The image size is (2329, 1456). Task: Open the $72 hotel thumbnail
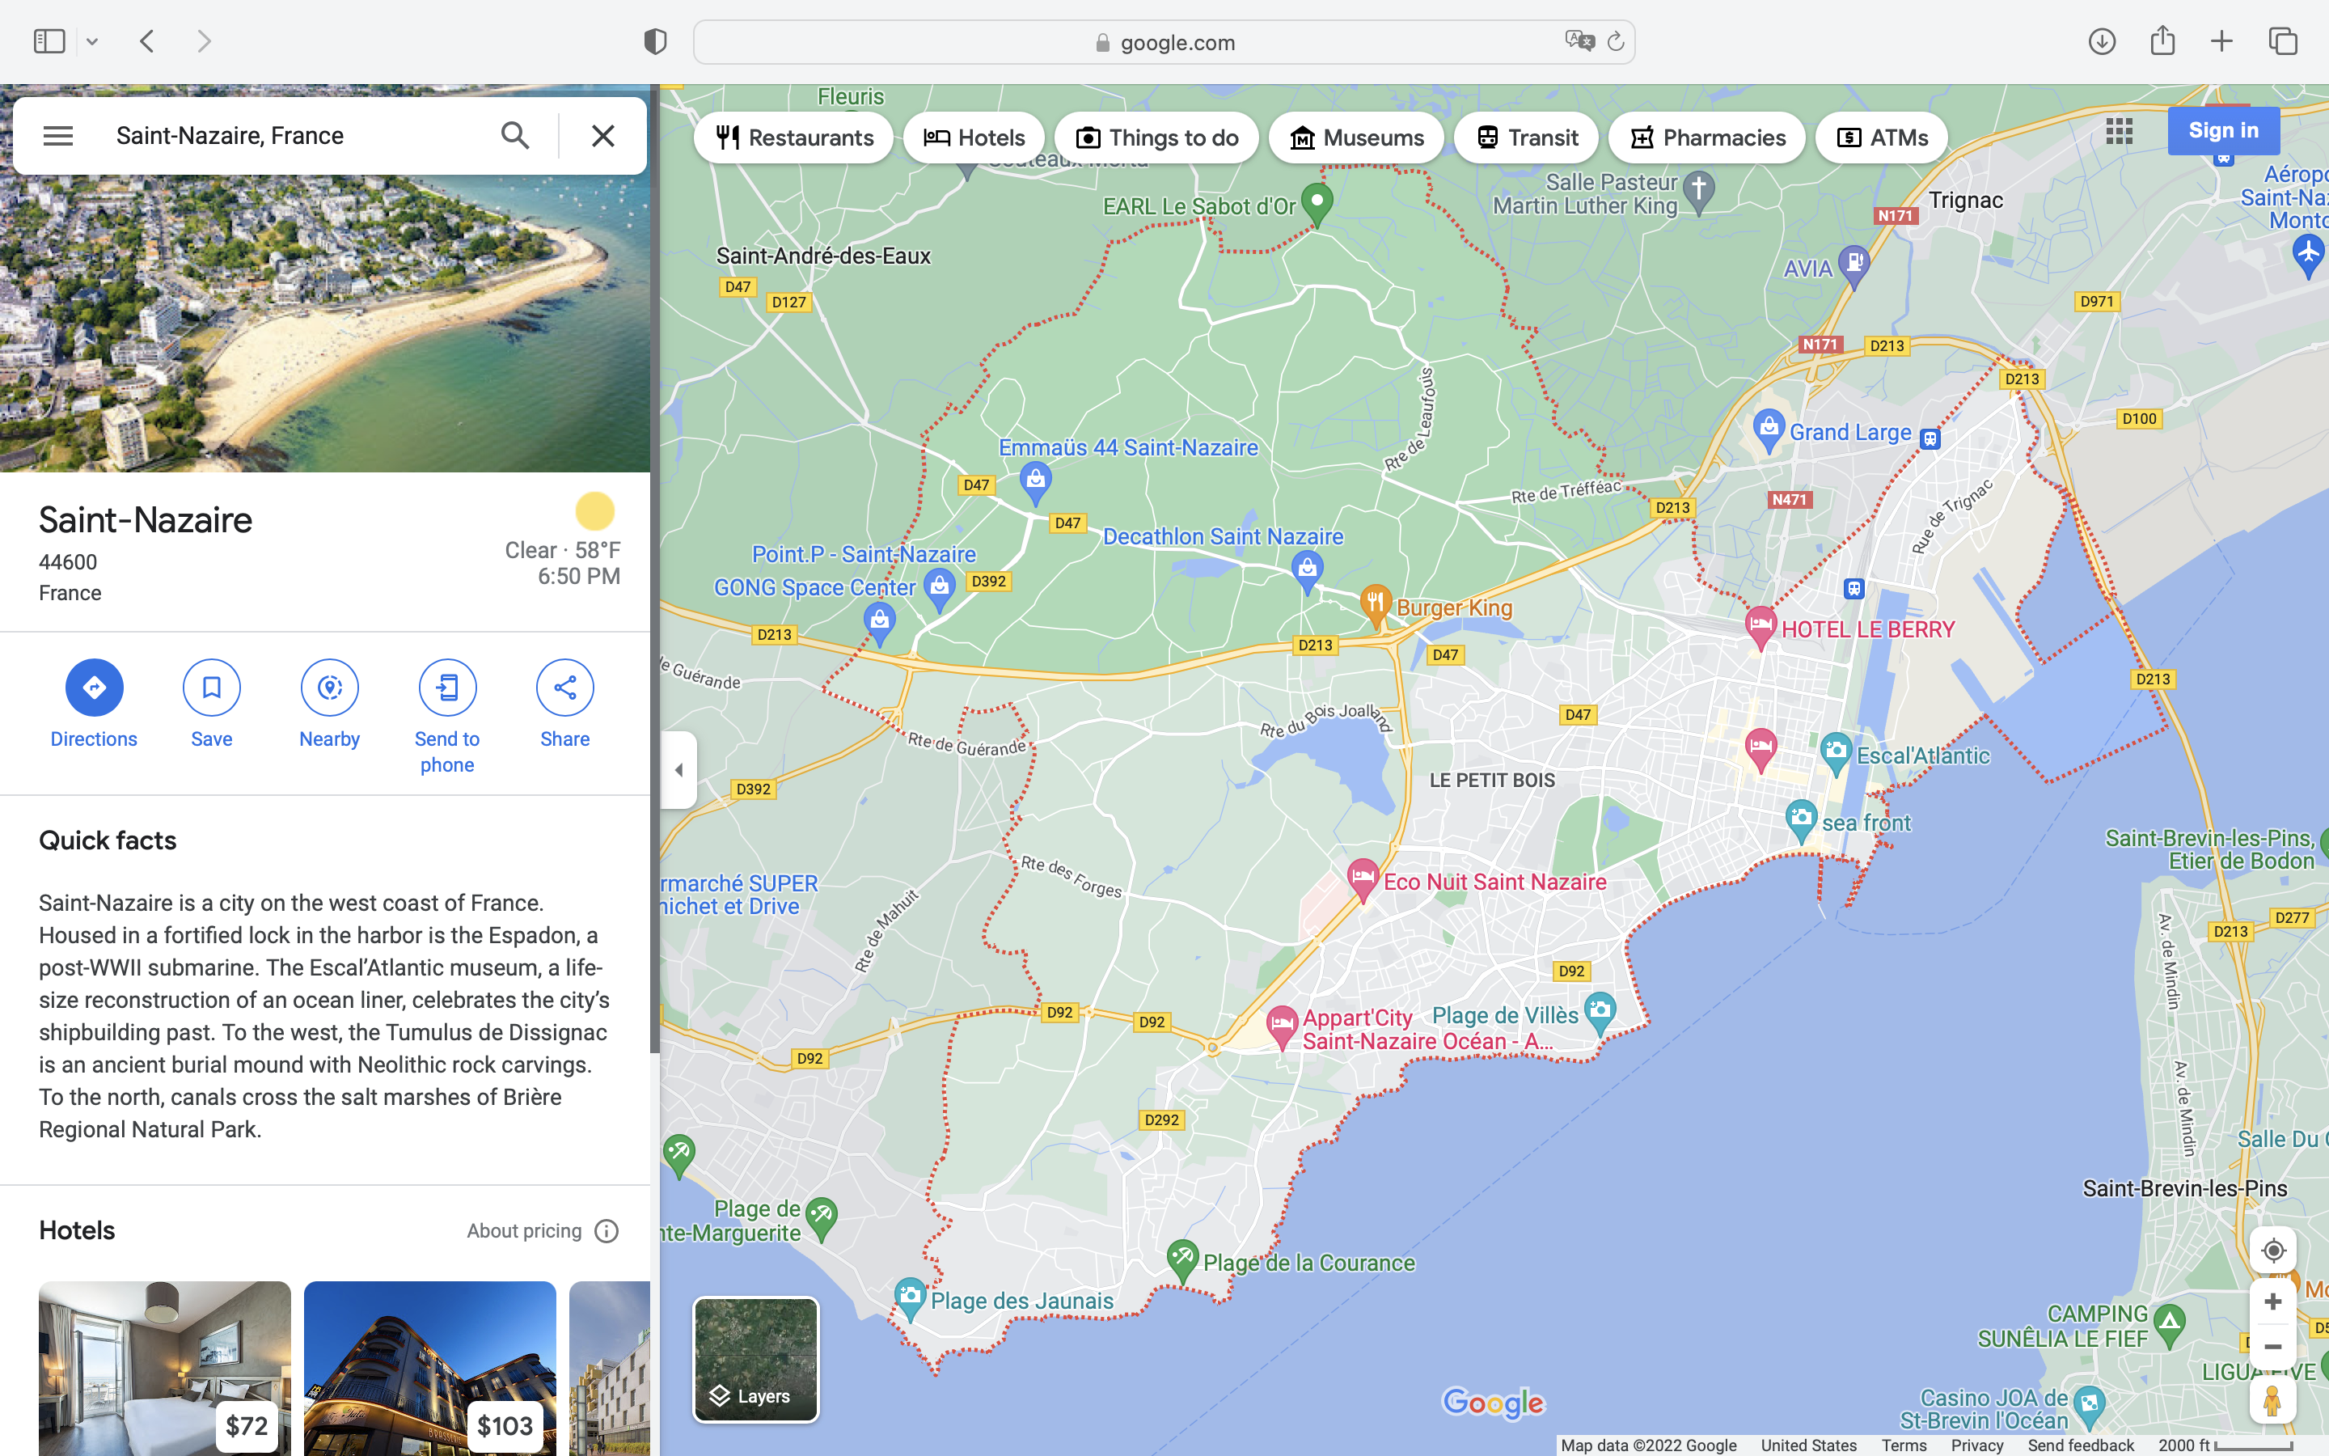tap(165, 1367)
